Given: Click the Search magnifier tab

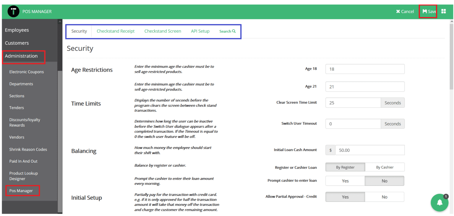Looking at the screenshot, I should coord(227,31).
